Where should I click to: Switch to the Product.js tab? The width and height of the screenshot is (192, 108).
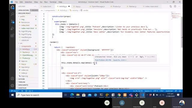[x=116, y=6]
